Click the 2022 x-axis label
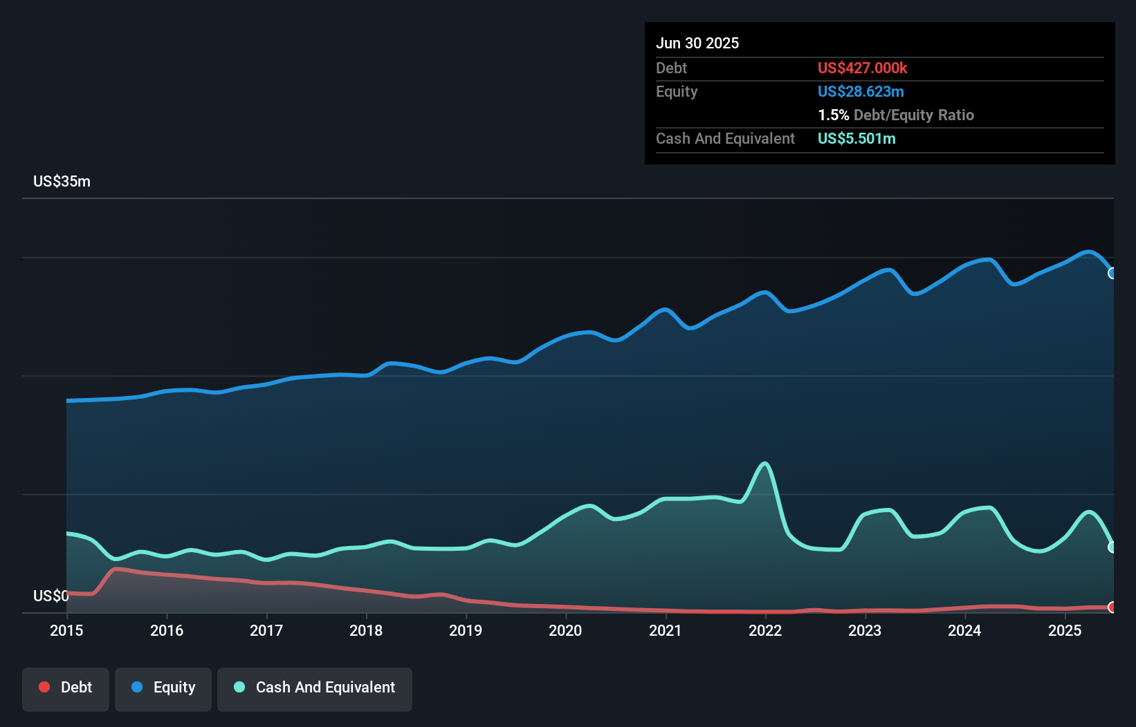The image size is (1136, 727). click(x=765, y=630)
